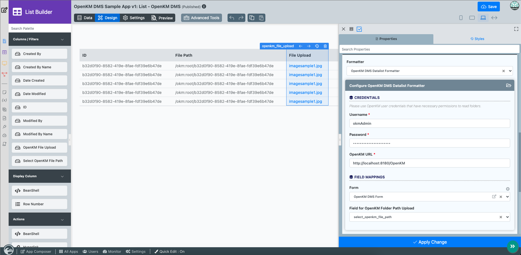The height and width of the screenshot is (255, 521).
Task: Toggle the blue checkmark in properties panel header
Action: (359, 29)
